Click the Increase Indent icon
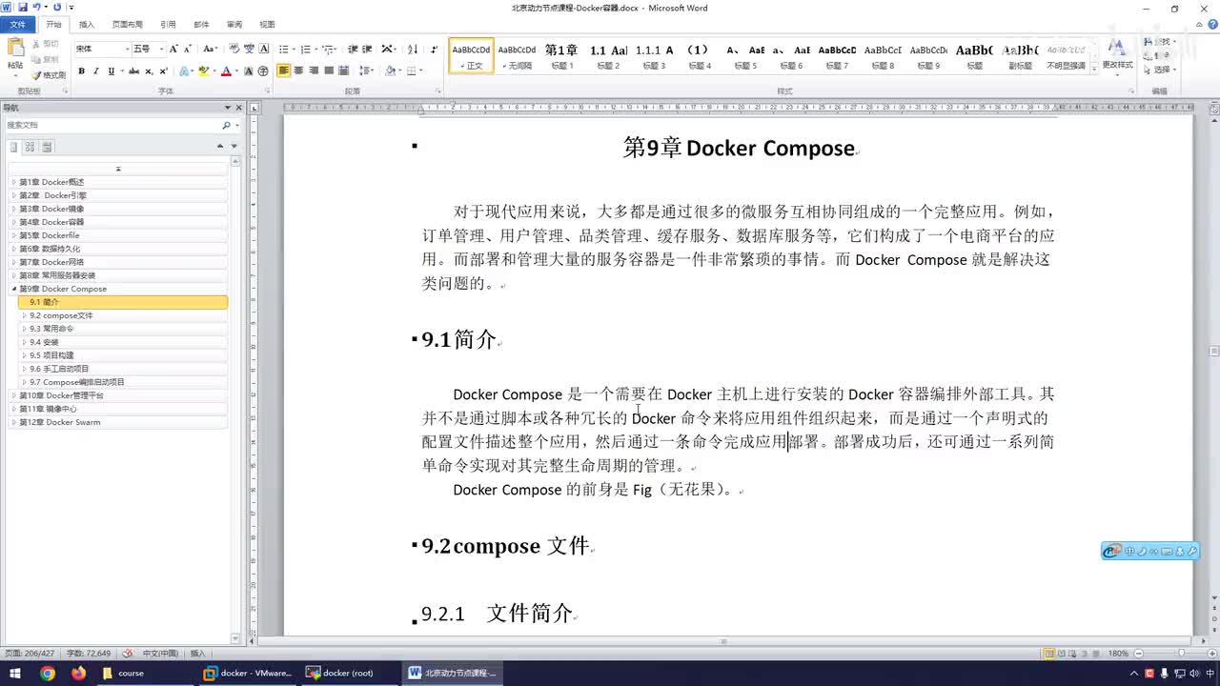The height and width of the screenshot is (686, 1220). point(367,49)
